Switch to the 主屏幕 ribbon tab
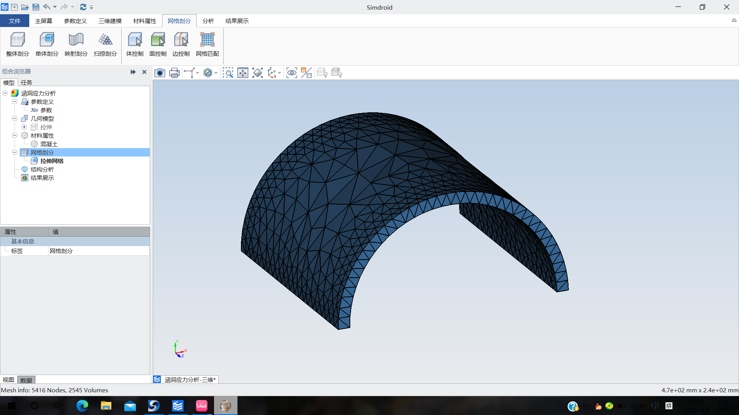This screenshot has width=739, height=415. pos(43,21)
